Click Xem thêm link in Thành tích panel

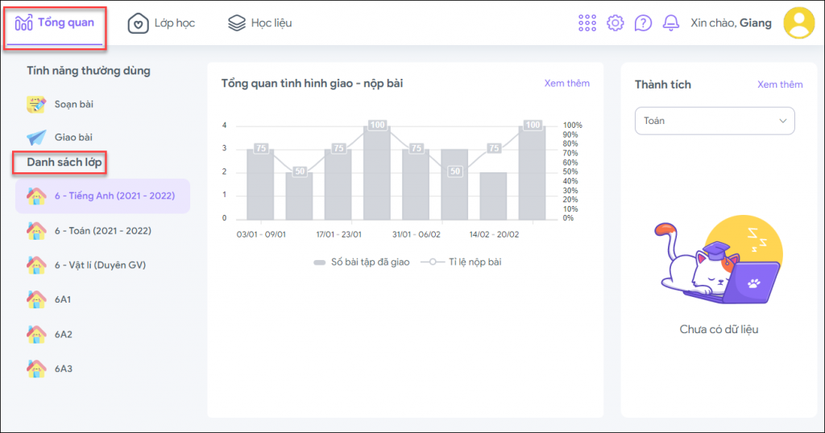tap(780, 85)
